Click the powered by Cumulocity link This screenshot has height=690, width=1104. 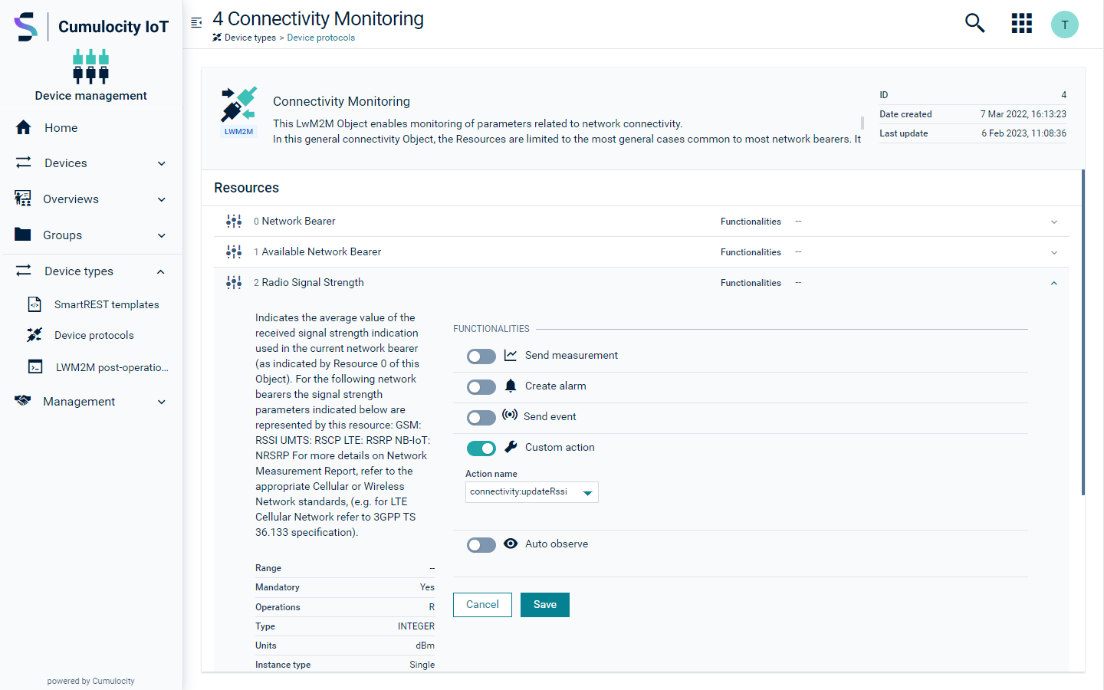coord(90,681)
